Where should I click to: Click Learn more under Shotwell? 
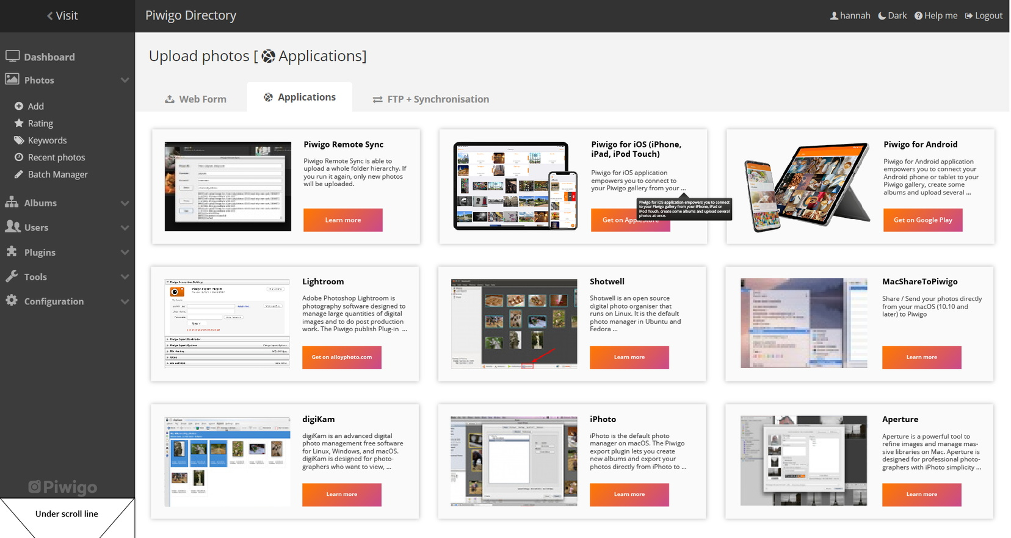pos(629,357)
